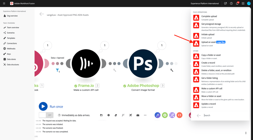
Task: Open the notes icon in the toolbar
Action: pos(116,115)
